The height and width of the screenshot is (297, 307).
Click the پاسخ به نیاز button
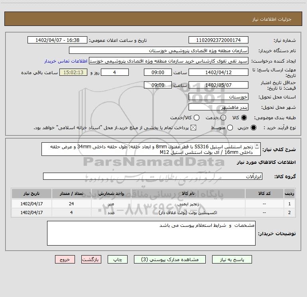pyautogui.click(x=232, y=260)
